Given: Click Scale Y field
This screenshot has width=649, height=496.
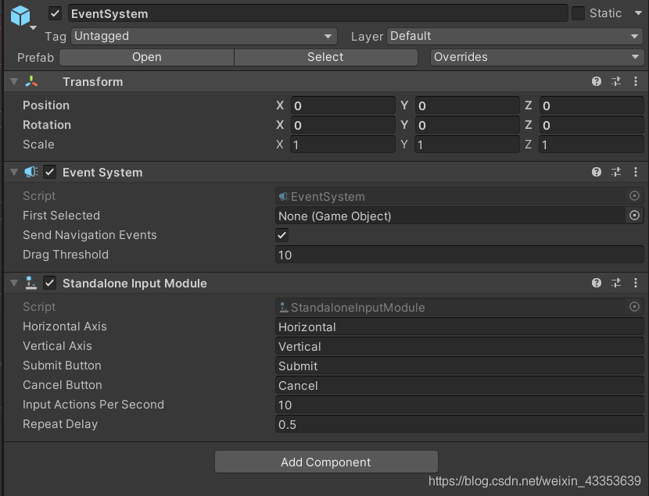Looking at the screenshot, I should tap(467, 145).
